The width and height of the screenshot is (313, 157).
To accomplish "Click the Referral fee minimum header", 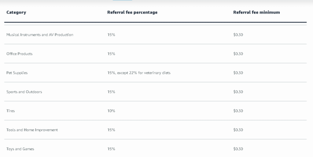I will pyautogui.click(x=256, y=12).
